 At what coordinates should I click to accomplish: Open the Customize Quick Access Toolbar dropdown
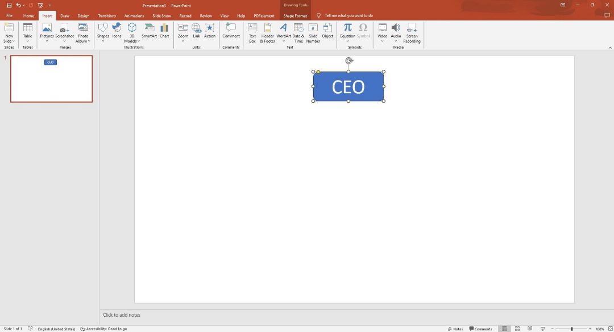click(49, 6)
